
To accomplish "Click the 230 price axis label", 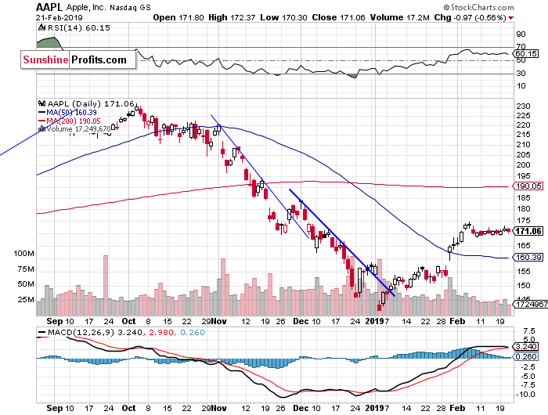I will coord(523,106).
